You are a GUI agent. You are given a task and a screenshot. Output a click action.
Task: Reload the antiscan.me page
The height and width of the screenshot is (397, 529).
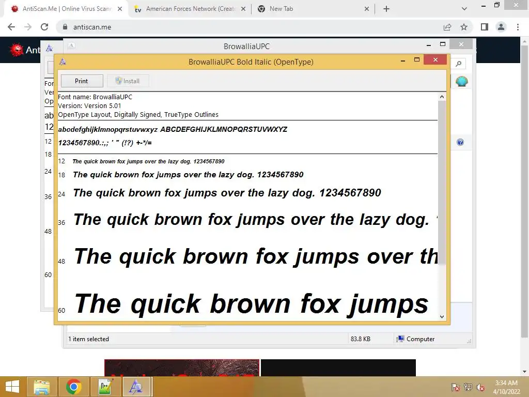click(44, 27)
